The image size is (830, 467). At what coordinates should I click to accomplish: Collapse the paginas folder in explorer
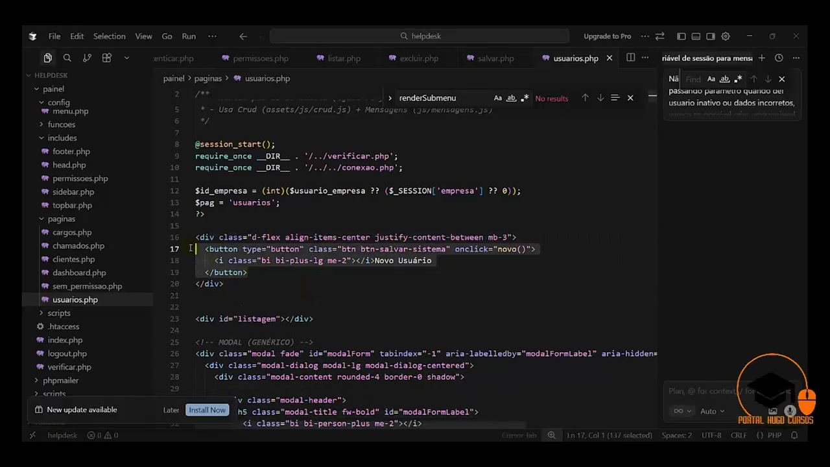(x=62, y=219)
